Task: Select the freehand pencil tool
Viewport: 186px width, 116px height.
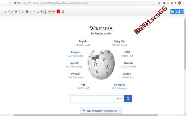Action: [x=5, y=12]
